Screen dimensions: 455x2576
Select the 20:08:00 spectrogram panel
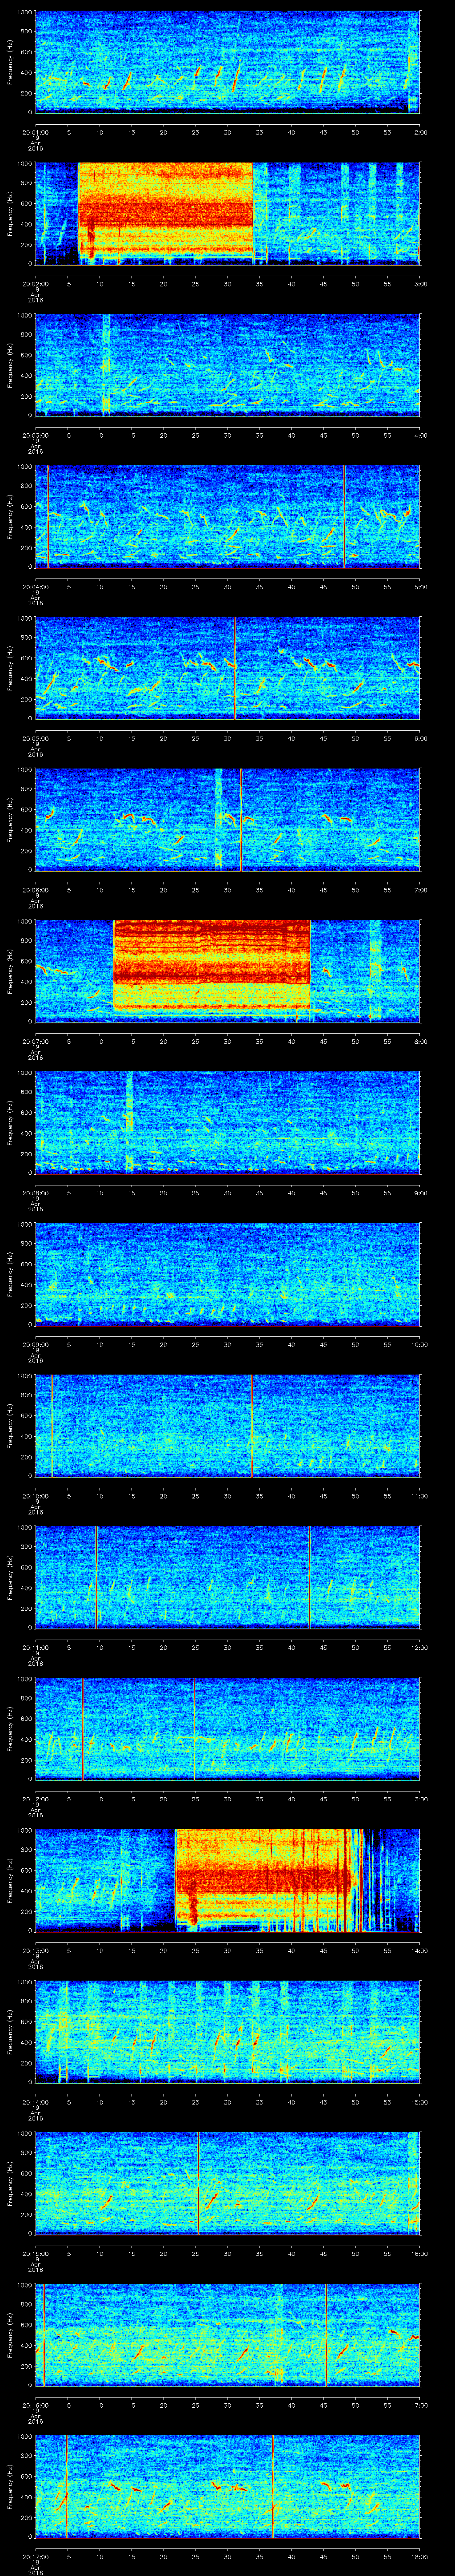point(227,1122)
